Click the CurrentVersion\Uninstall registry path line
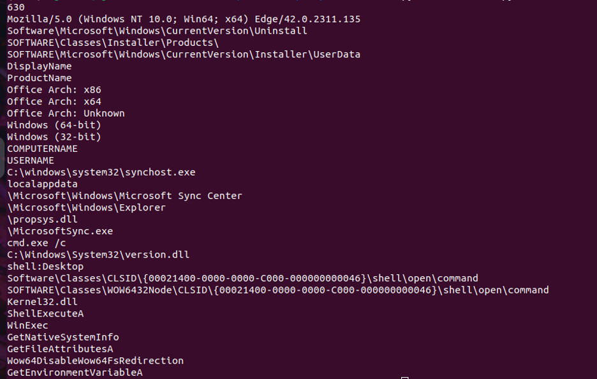The width and height of the screenshot is (597, 379). pos(157,31)
